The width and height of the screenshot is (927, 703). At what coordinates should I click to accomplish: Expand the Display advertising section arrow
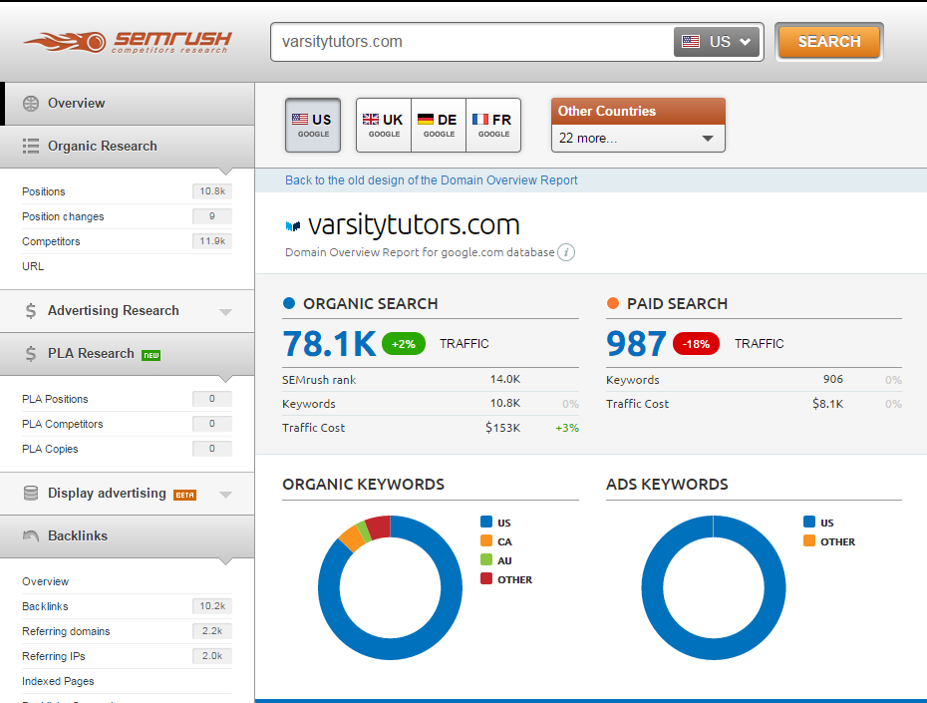point(225,495)
